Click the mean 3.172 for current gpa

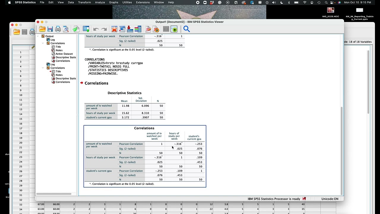click(125, 117)
